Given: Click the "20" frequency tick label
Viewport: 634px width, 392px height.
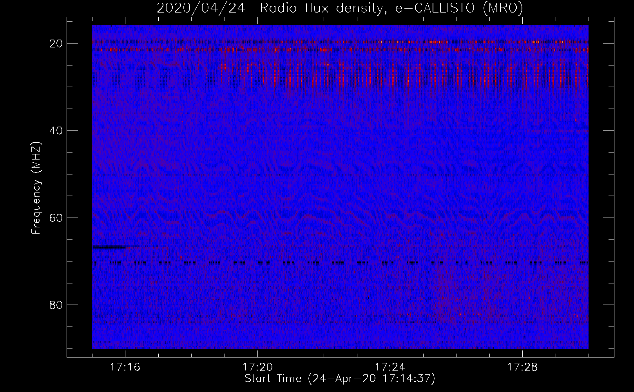Looking at the screenshot, I should tap(56, 44).
